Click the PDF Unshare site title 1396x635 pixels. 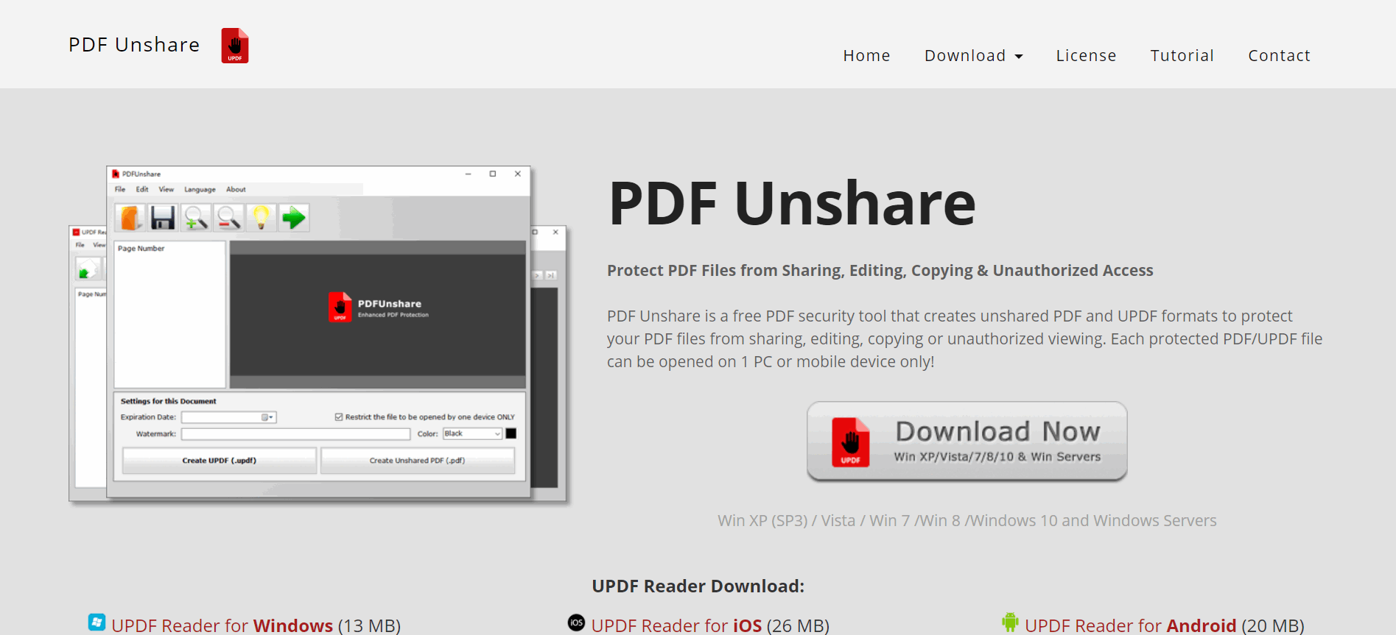[x=134, y=45]
